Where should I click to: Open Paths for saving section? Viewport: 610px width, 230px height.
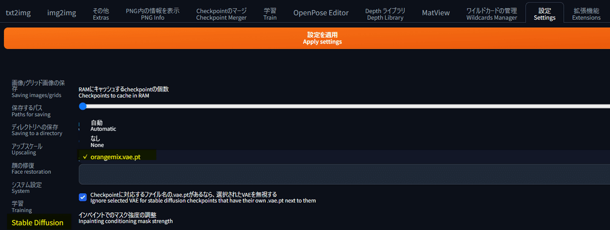(31, 111)
